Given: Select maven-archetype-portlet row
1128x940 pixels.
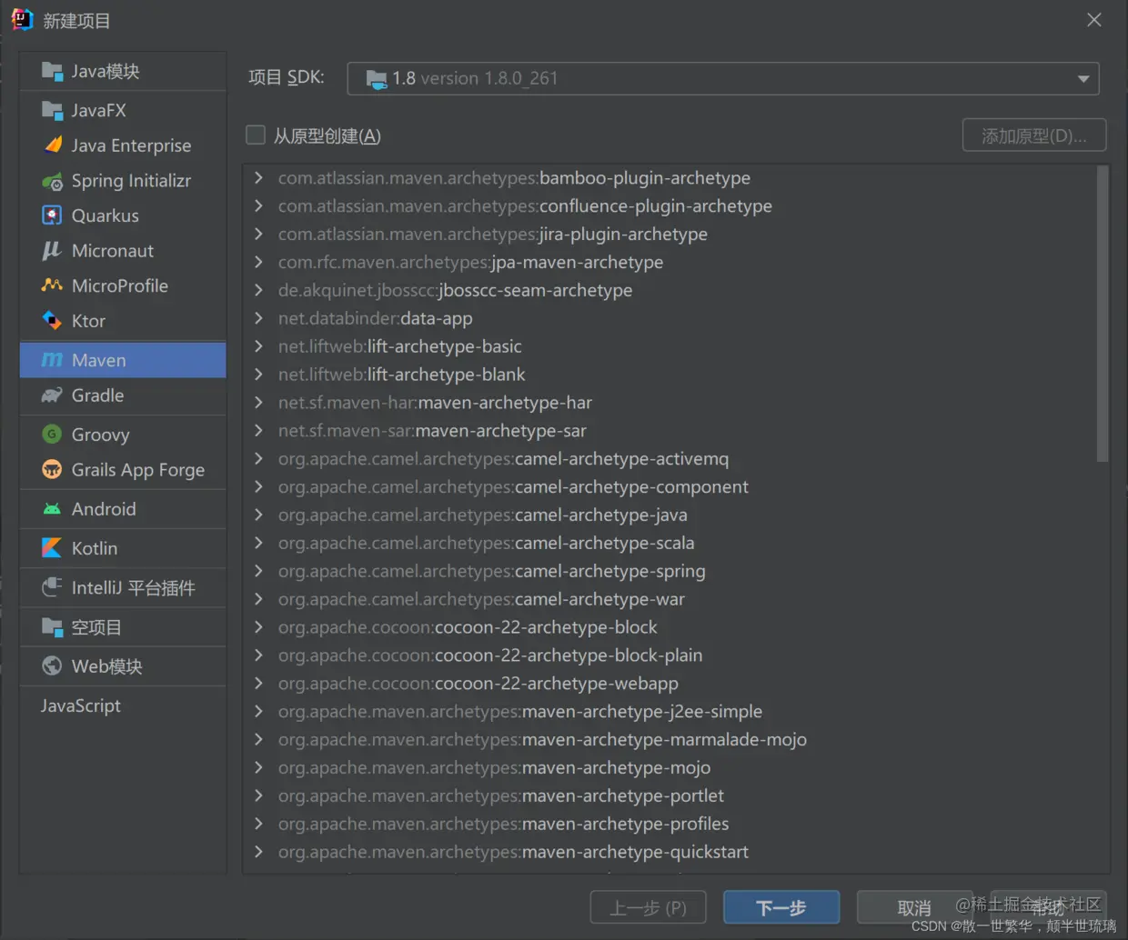Looking at the screenshot, I should [670, 795].
